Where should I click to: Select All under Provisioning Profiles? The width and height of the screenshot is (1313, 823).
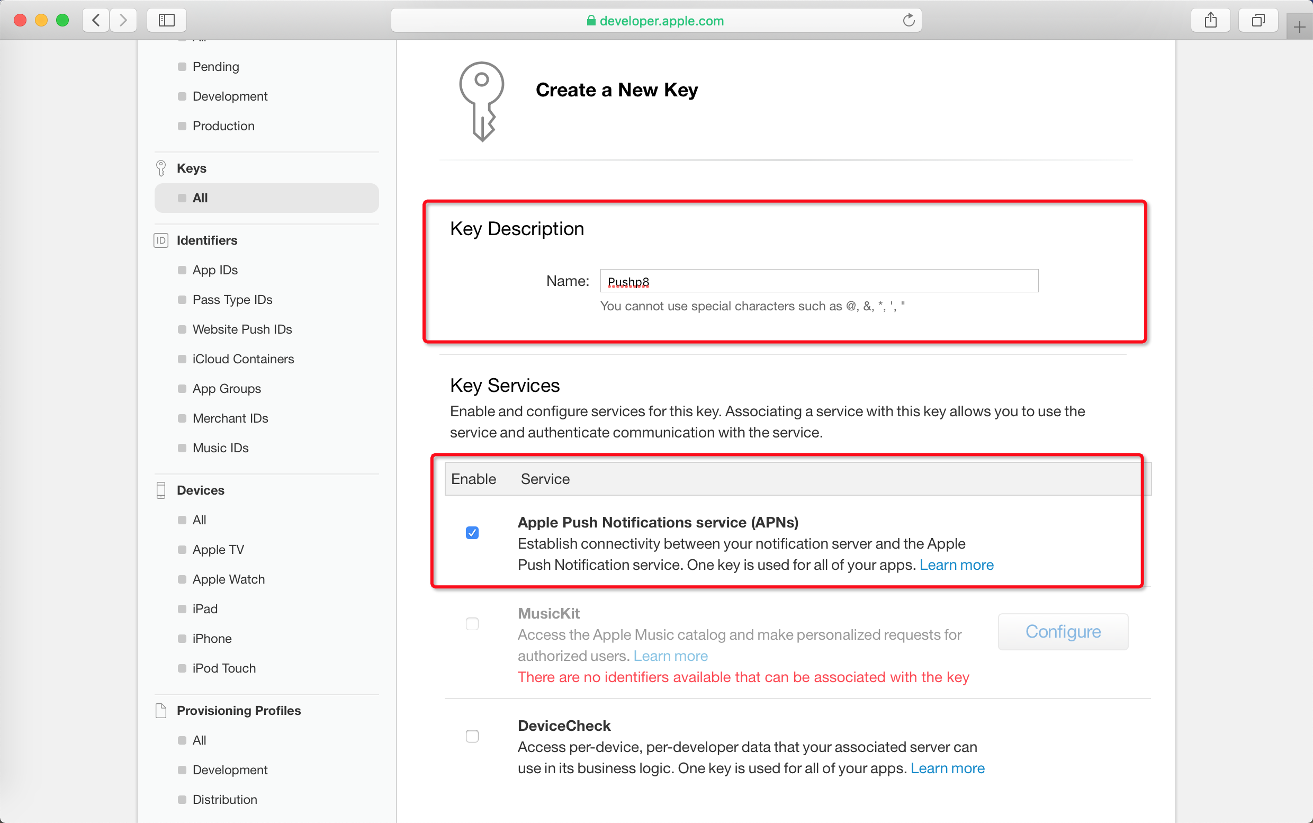(x=199, y=740)
